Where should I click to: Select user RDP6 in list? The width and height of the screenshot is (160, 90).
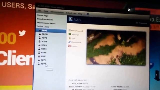[x=44, y=53]
